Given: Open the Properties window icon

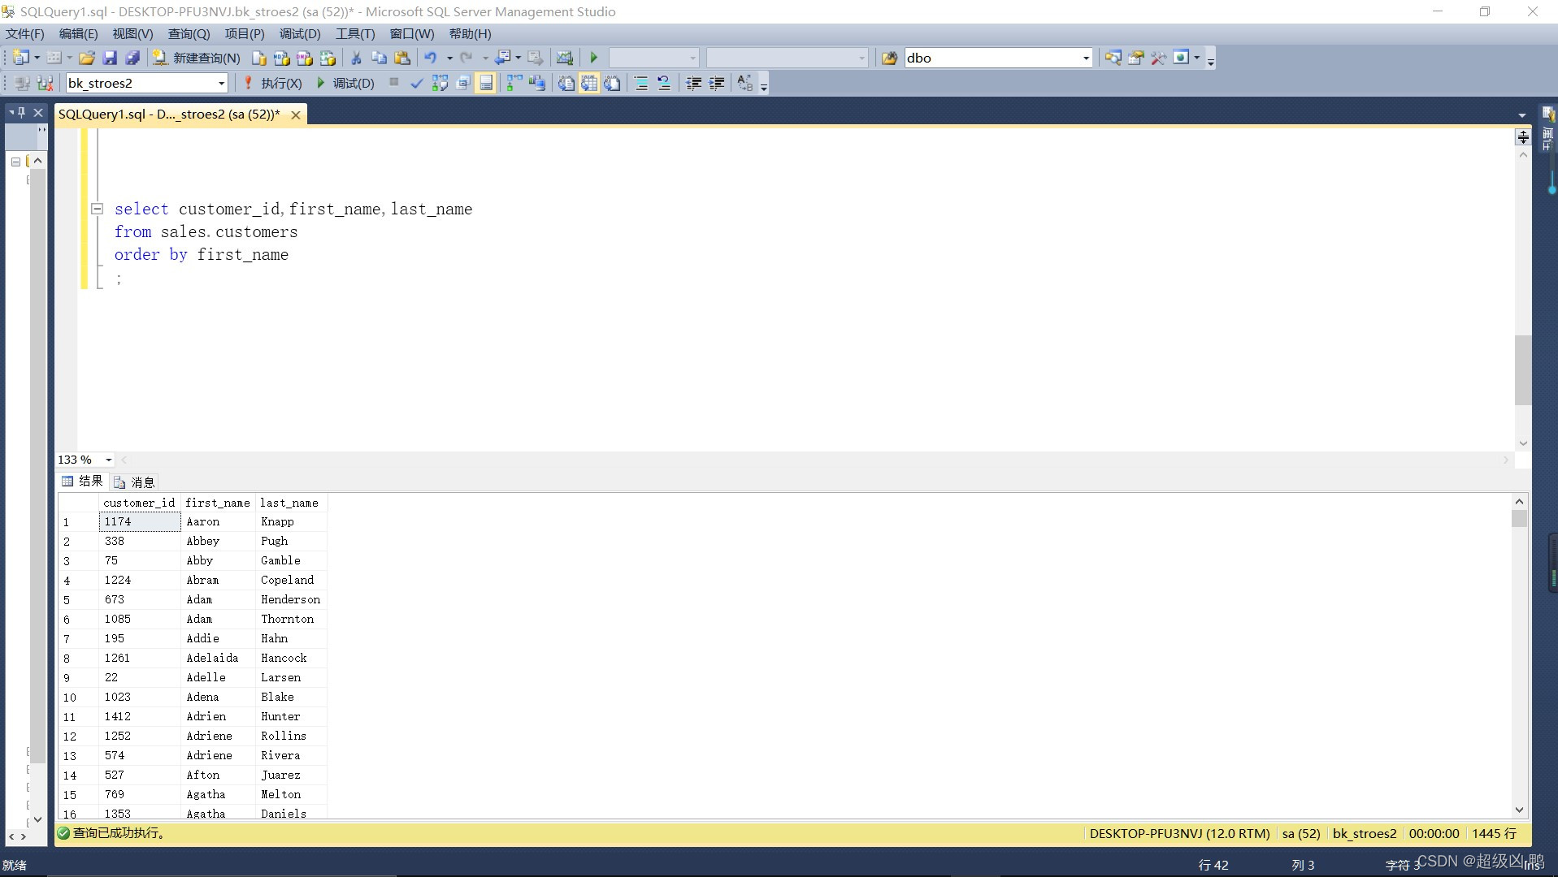Looking at the screenshot, I should [1135, 58].
